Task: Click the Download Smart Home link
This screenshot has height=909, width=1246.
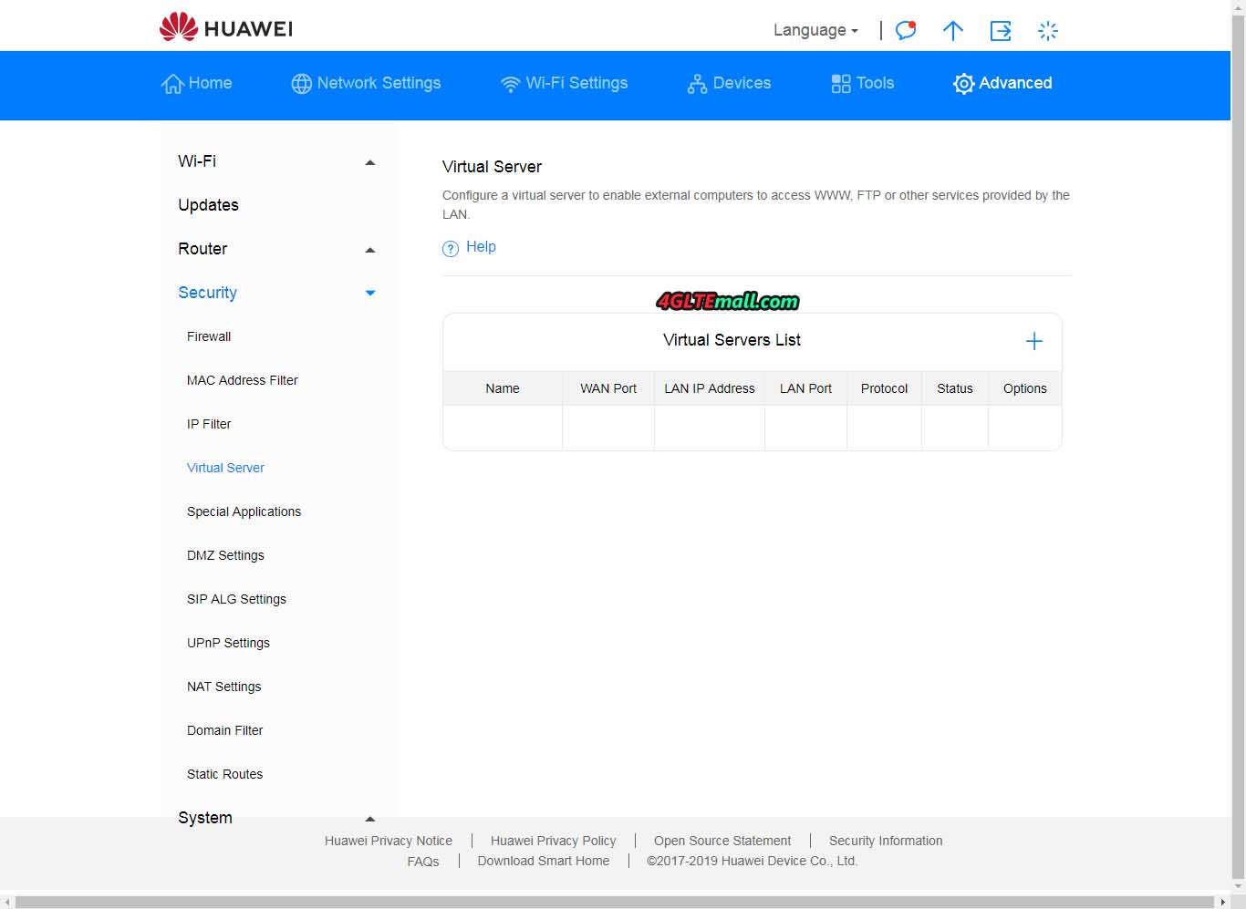Action: 543,861
